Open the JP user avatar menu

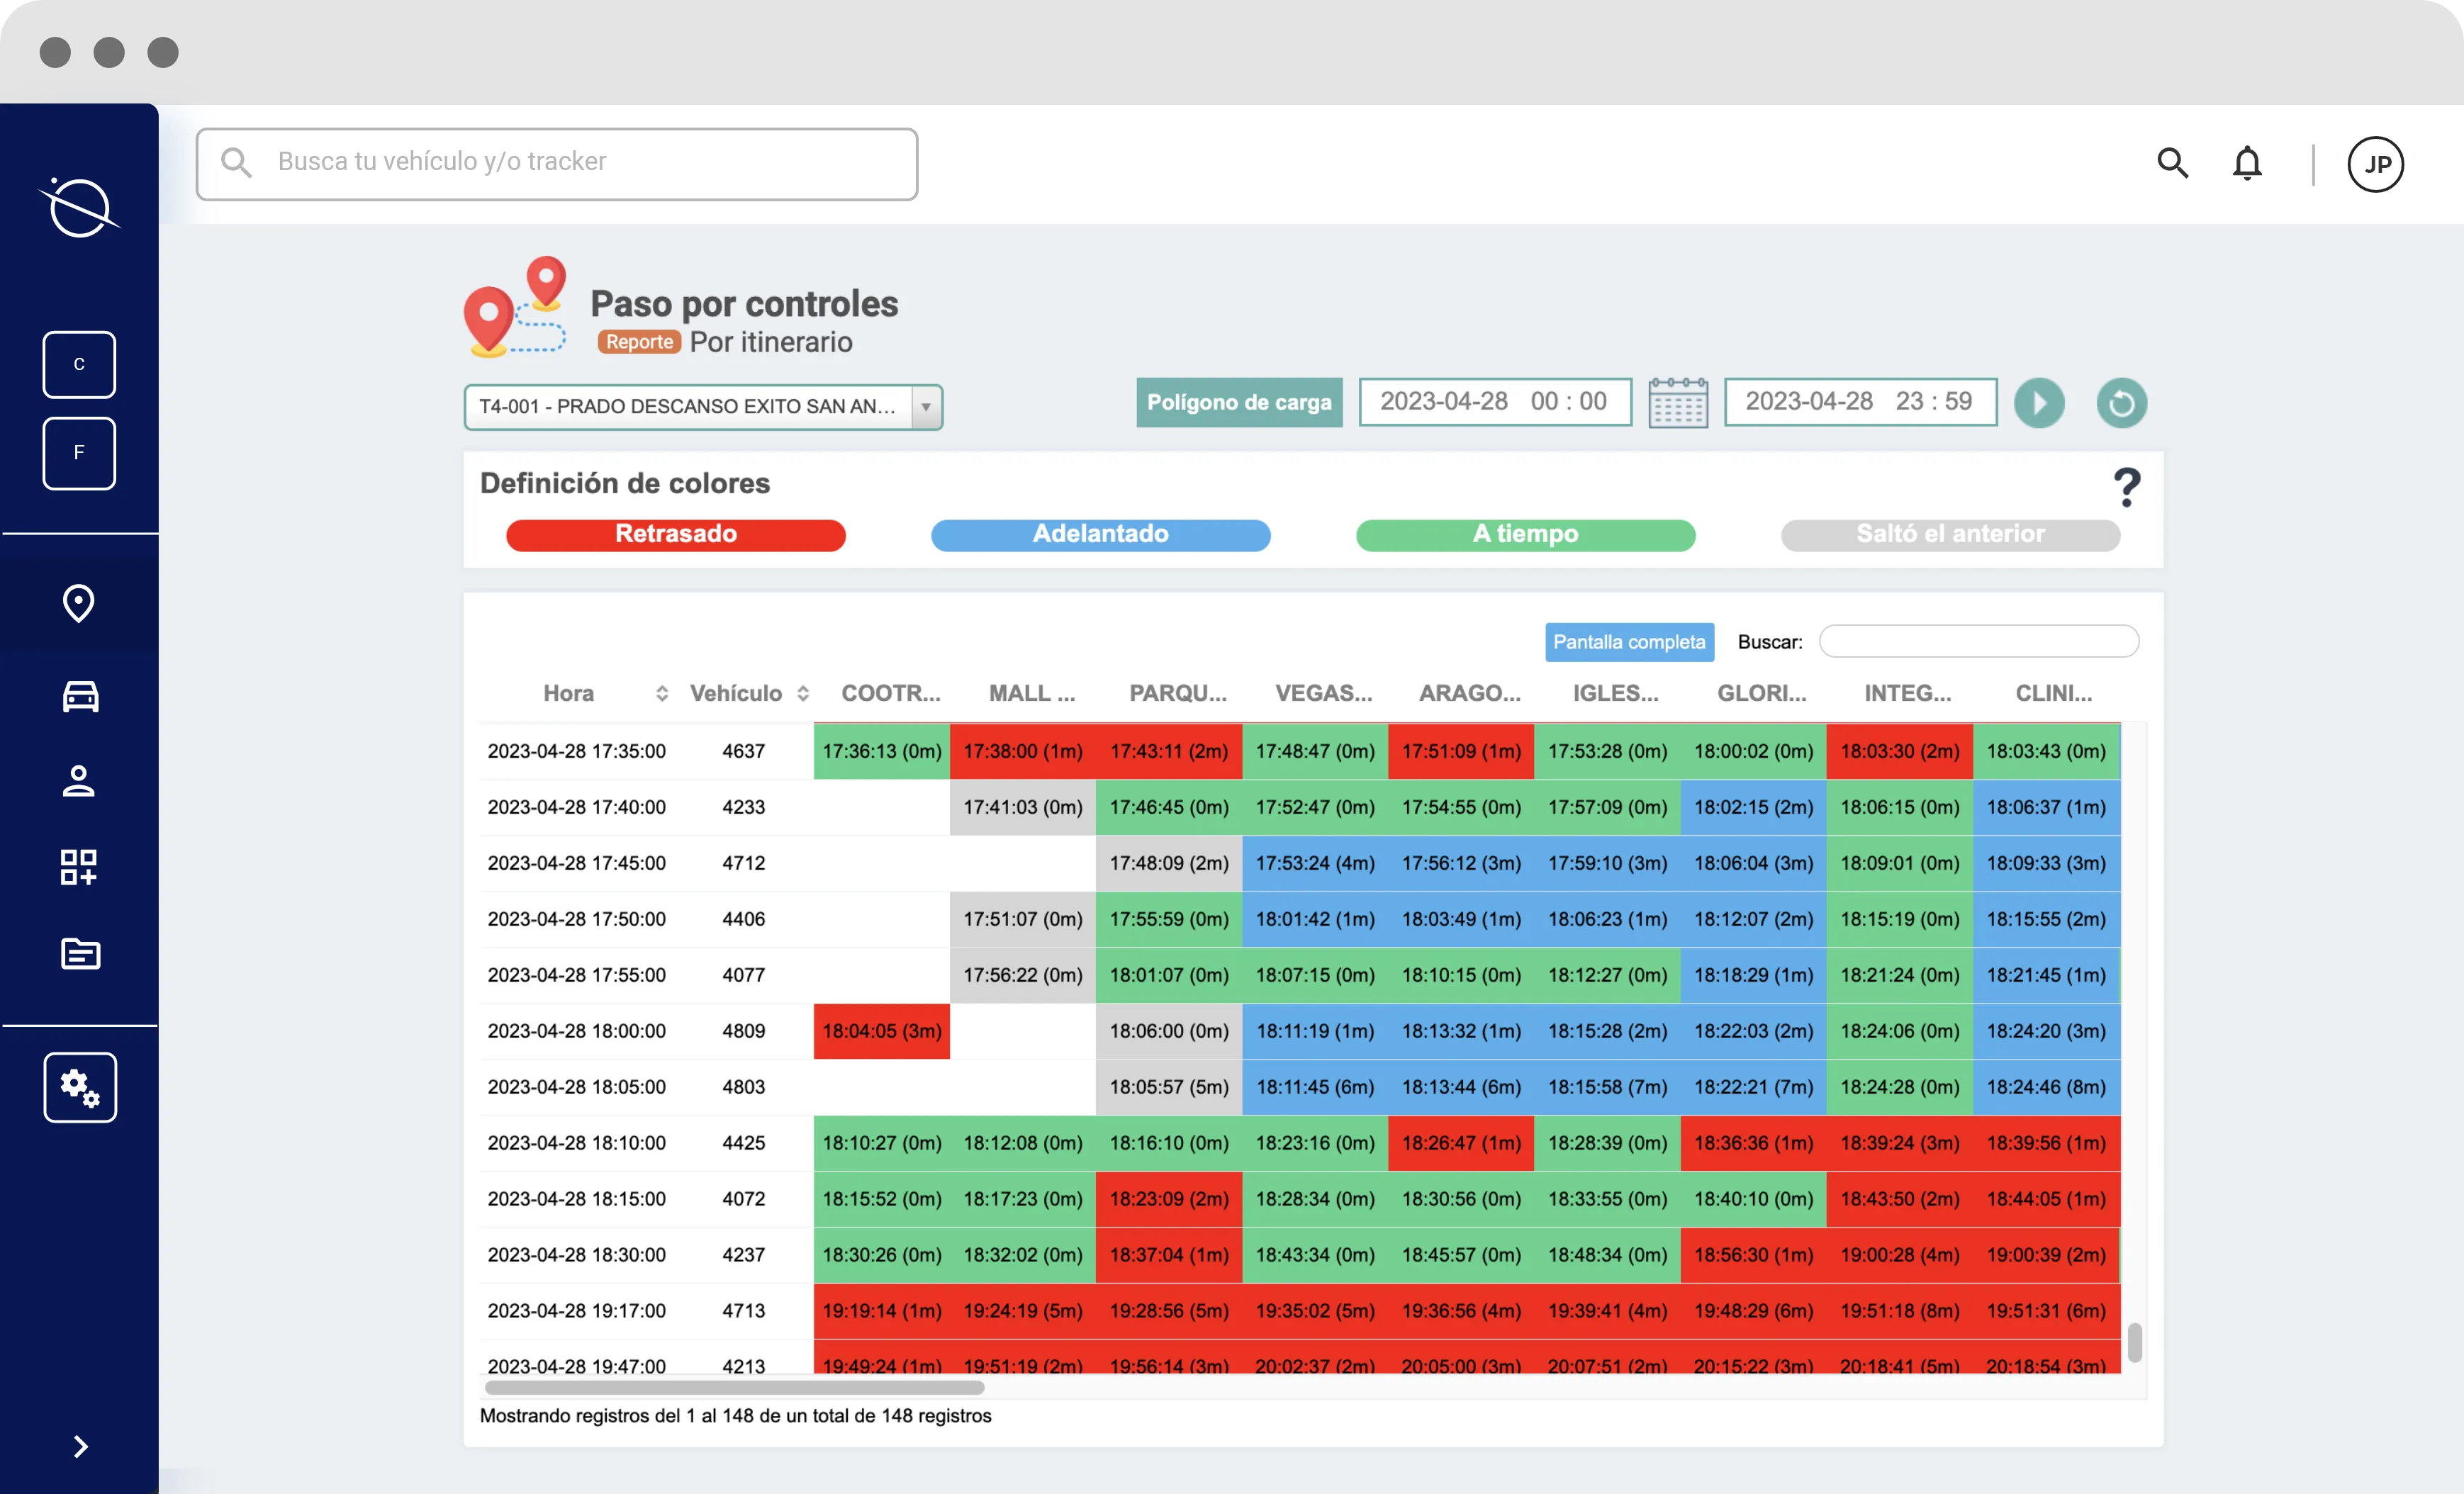2375,164
